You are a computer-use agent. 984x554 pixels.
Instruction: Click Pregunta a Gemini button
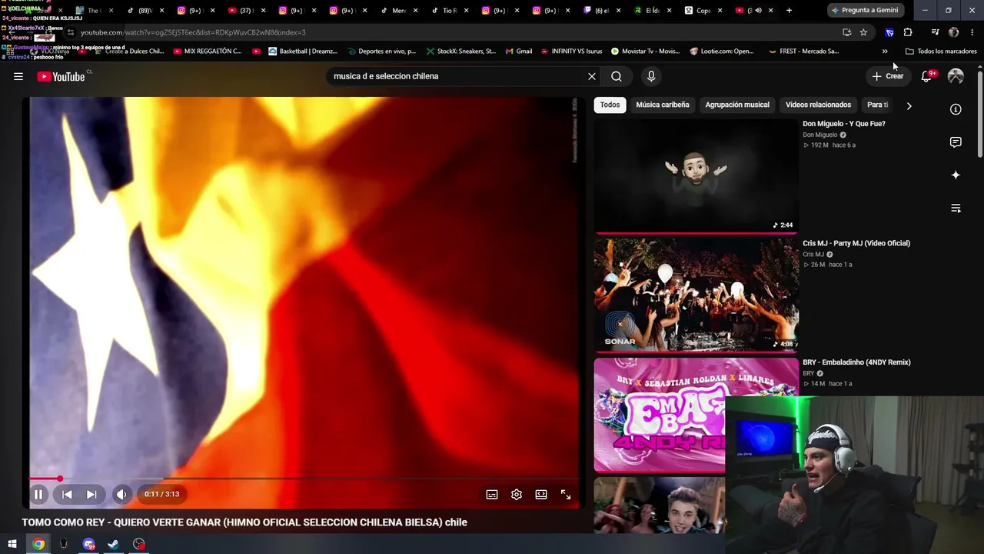click(x=864, y=10)
